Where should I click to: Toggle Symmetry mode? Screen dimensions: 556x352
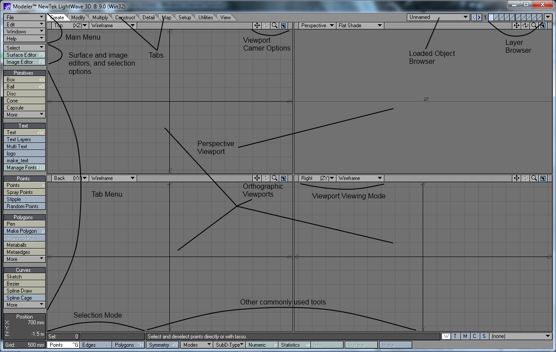pyautogui.click(x=163, y=345)
